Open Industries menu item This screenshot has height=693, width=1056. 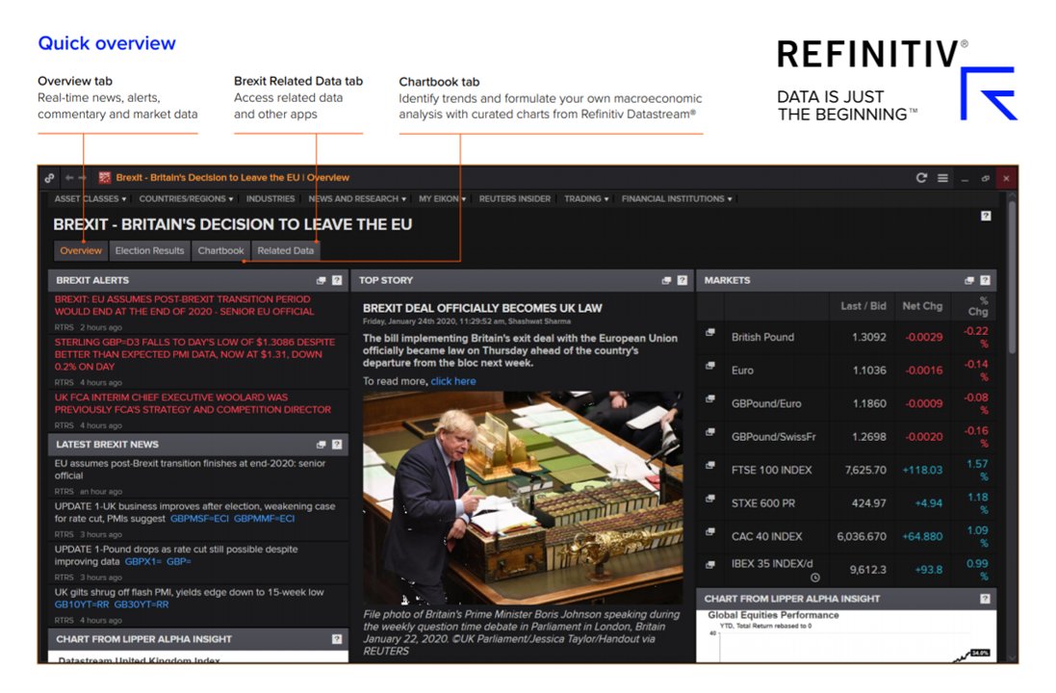[270, 199]
